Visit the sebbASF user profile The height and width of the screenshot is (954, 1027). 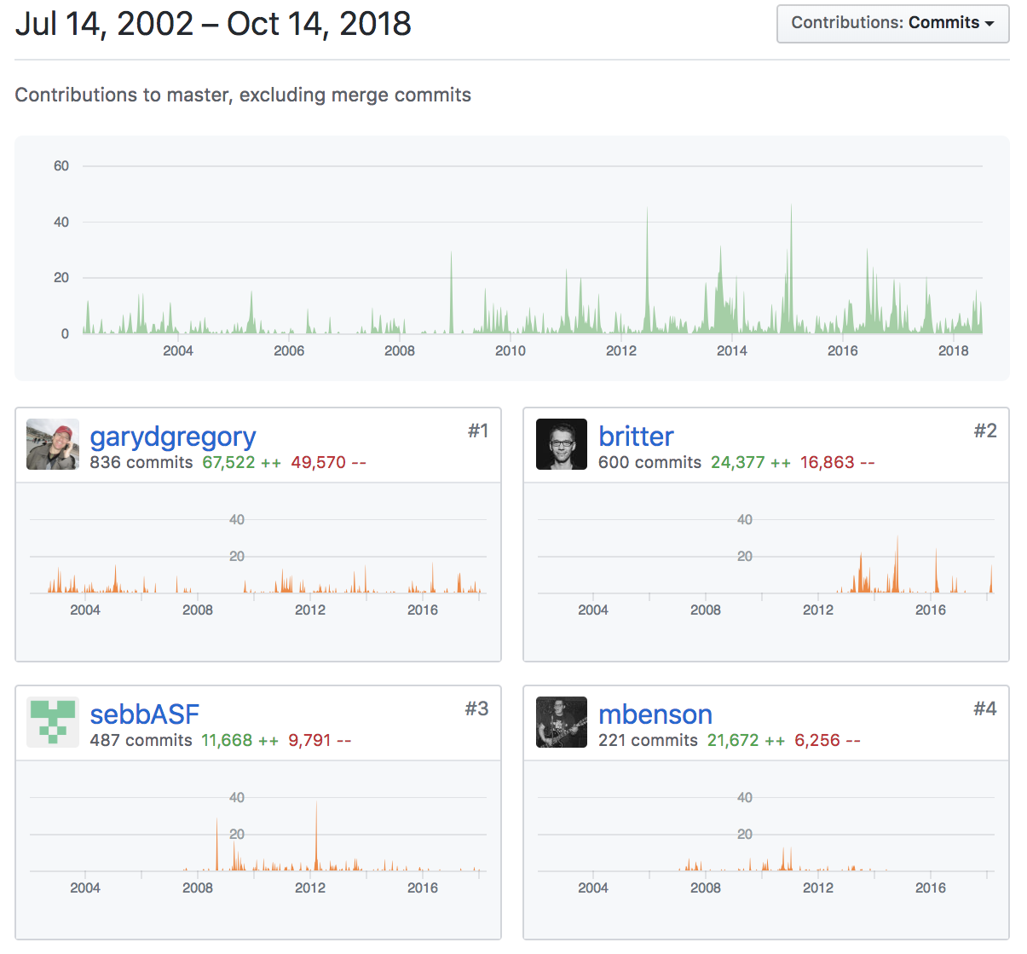[145, 714]
